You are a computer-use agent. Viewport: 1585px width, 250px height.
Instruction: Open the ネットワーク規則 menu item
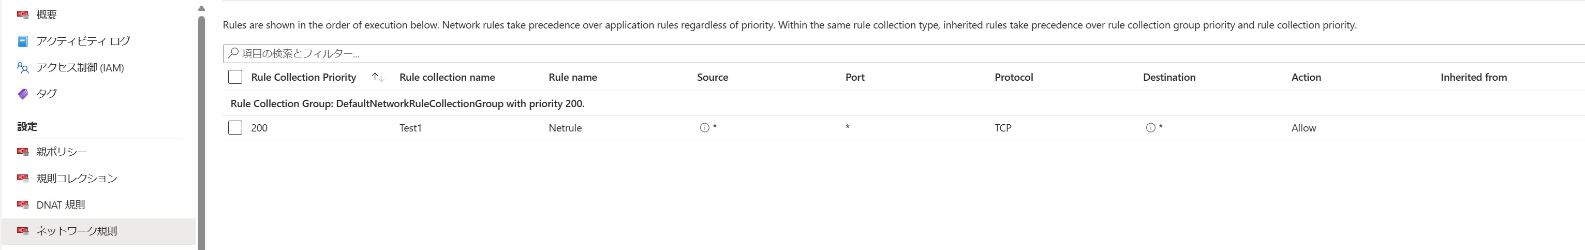tap(76, 231)
